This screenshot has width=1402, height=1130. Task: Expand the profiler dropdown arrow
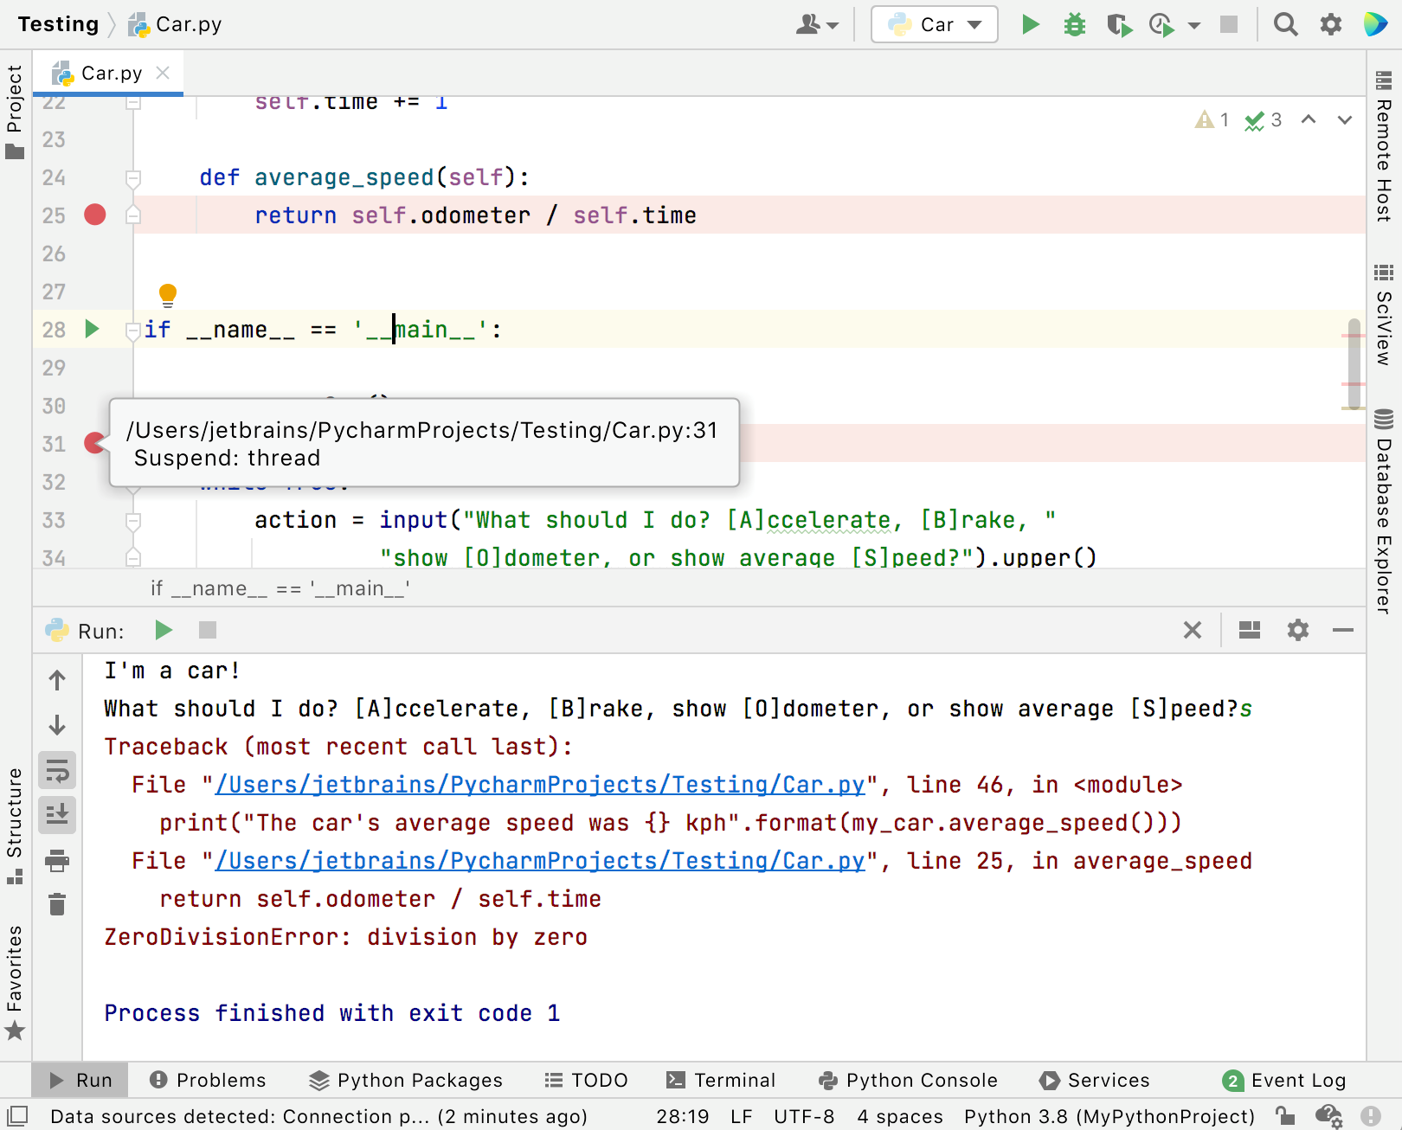click(x=1195, y=26)
